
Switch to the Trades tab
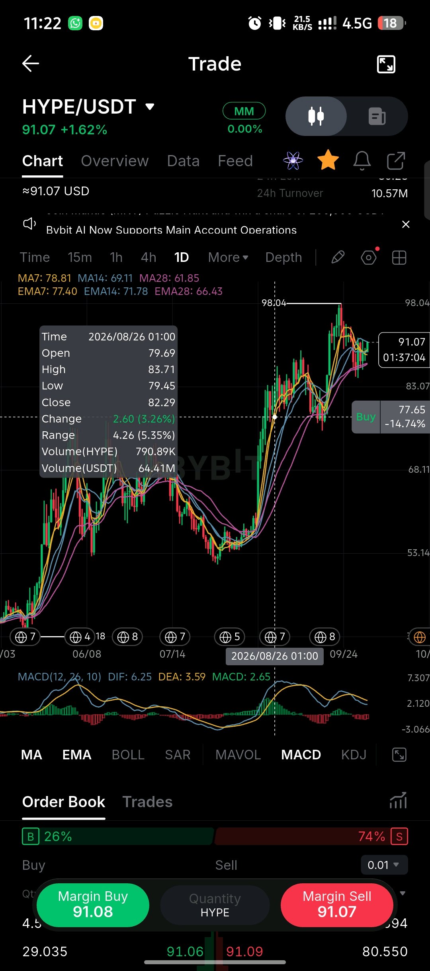pyautogui.click(x=147, y=802)
